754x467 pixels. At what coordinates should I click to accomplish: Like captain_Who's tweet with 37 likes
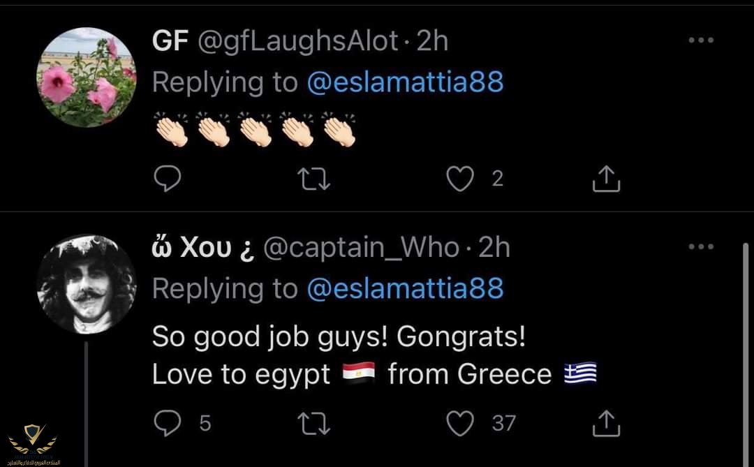(x=460, y=422)
